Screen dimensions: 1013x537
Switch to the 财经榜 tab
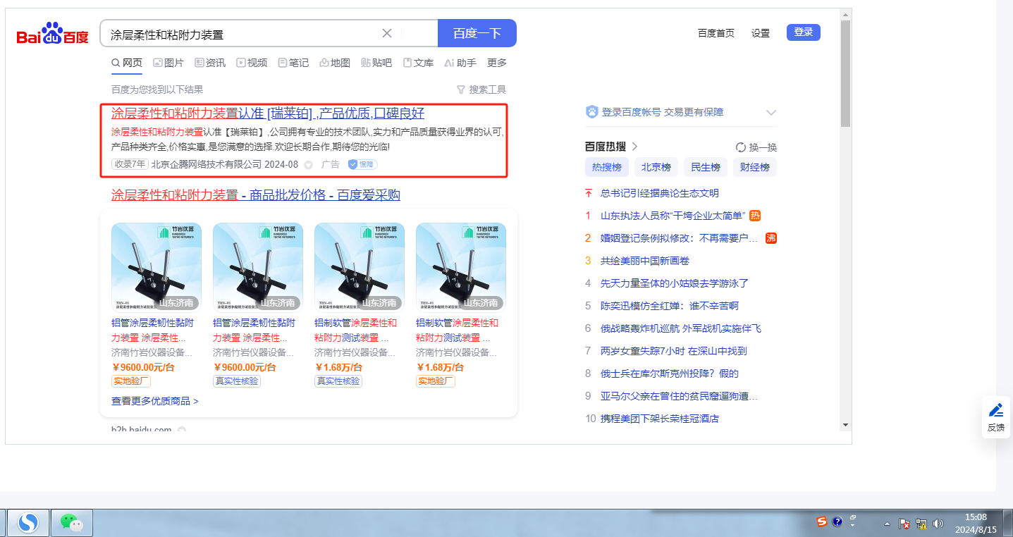click(x=755, y=167)
